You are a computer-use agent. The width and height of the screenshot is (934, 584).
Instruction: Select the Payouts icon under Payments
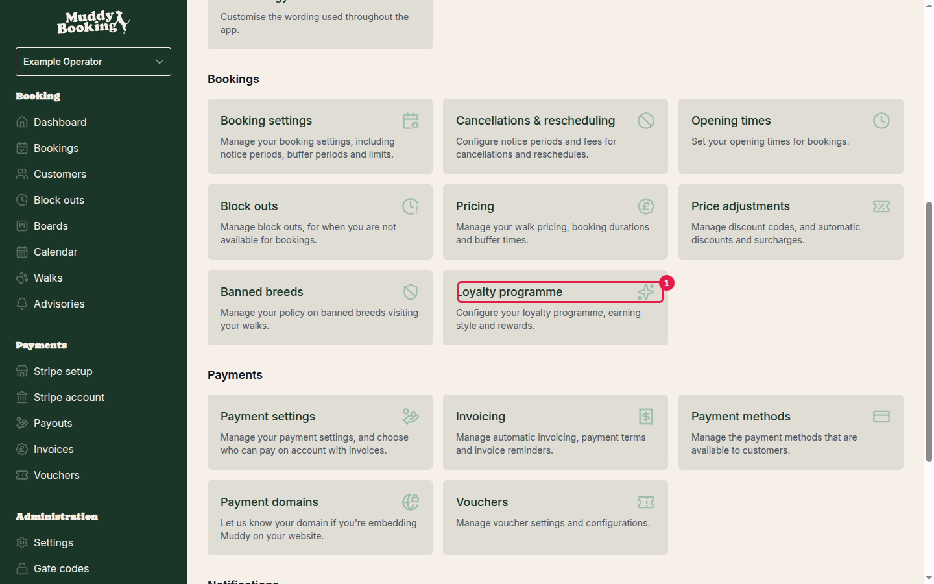point(21,423)
